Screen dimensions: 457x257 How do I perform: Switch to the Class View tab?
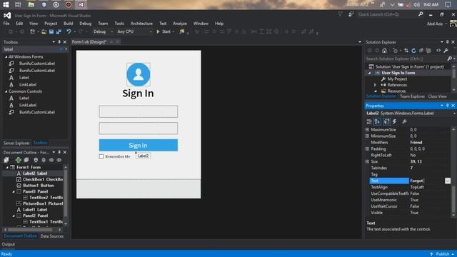[x=437, y=96]
